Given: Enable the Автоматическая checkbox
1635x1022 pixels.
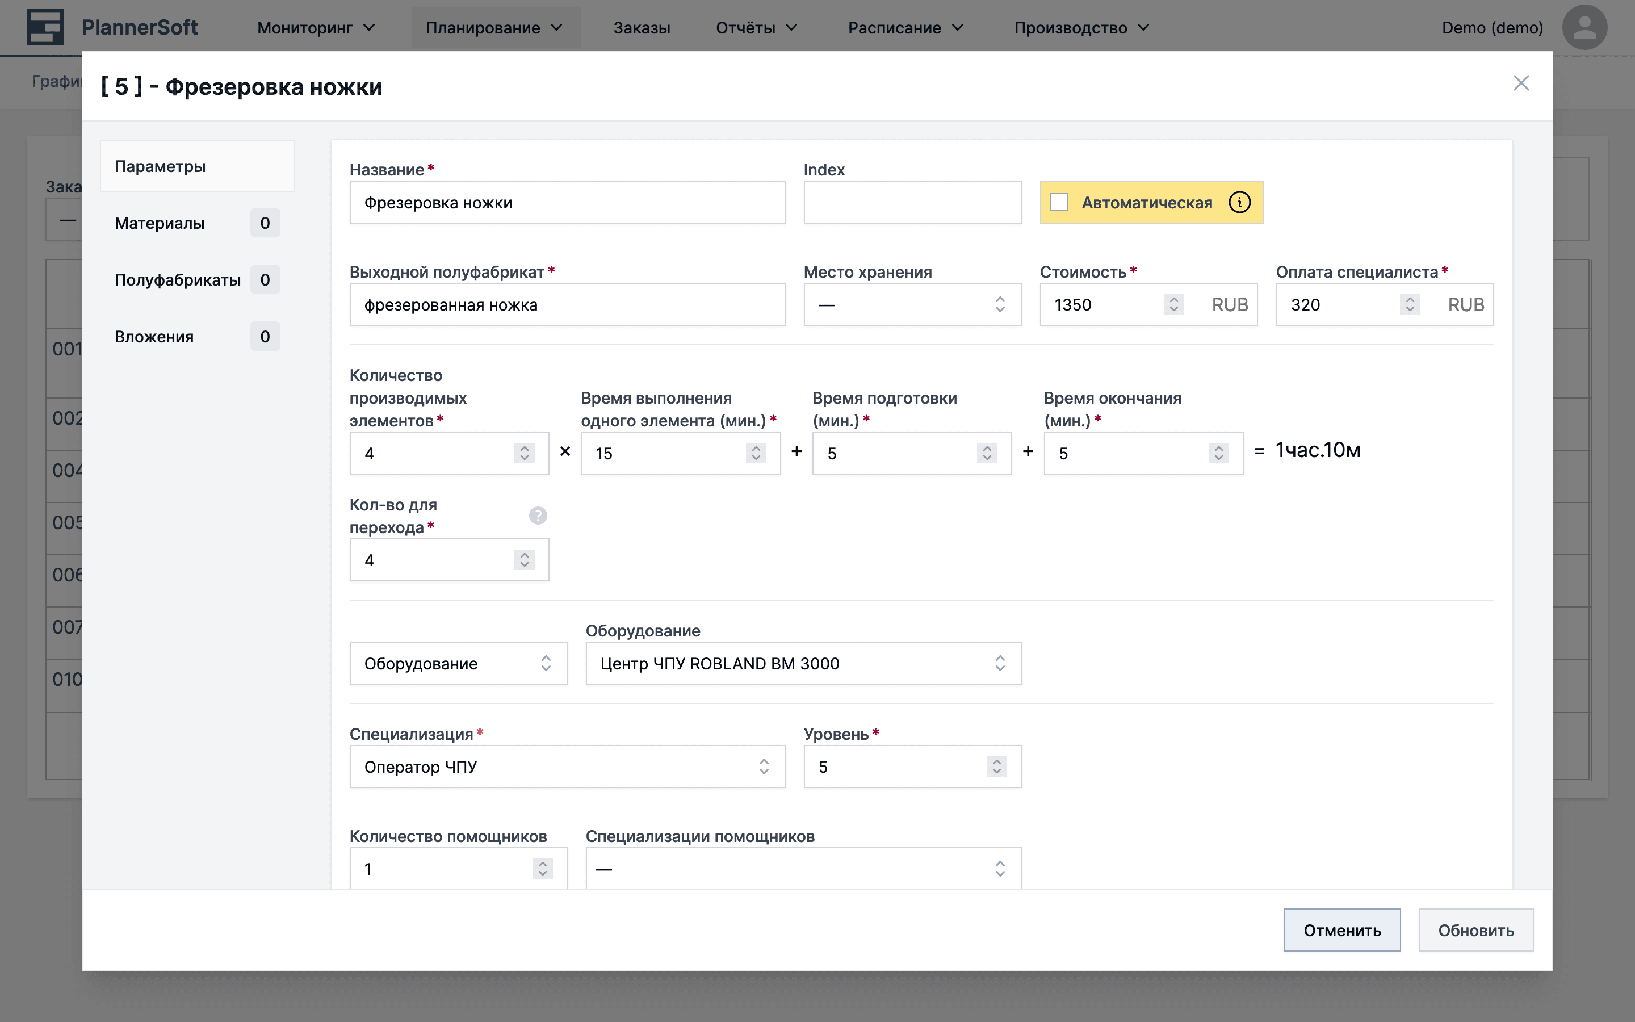Looking at the screenshot, I should pyautogui.click(x=1059, y=202).
